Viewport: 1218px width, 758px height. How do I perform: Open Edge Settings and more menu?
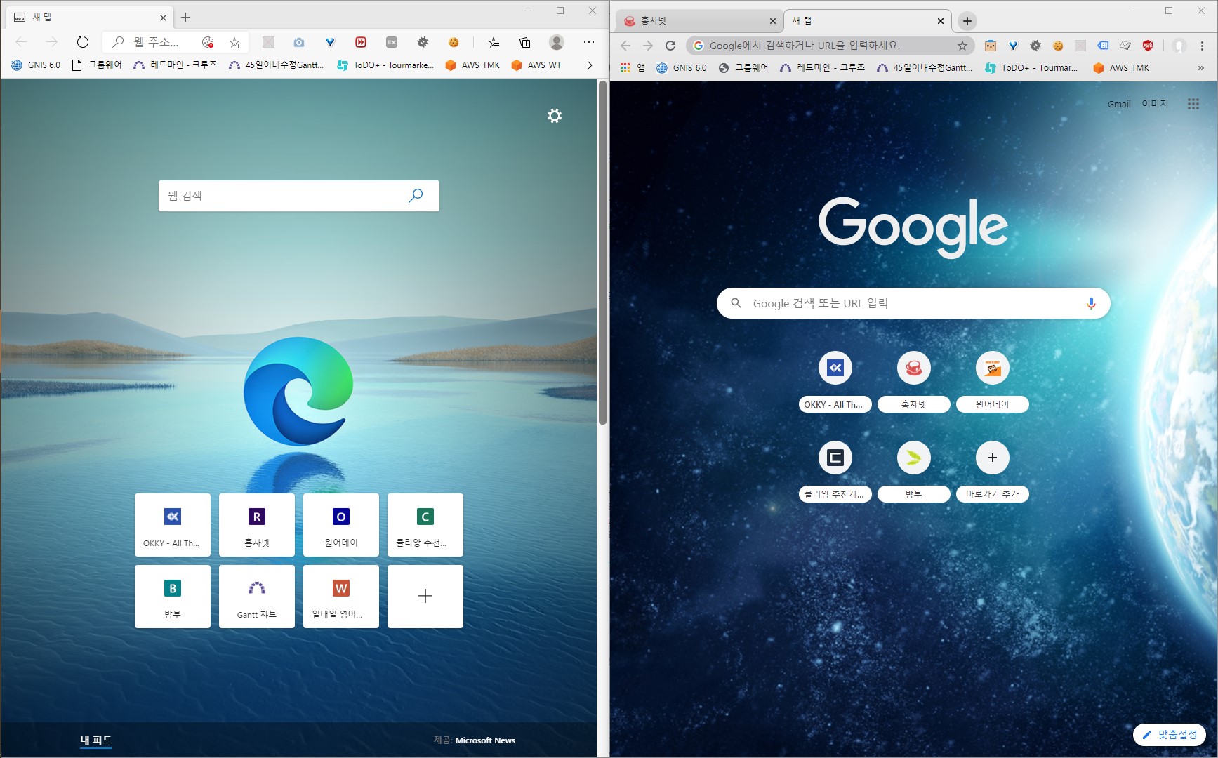pyautogui.click(x=589, y=42)
